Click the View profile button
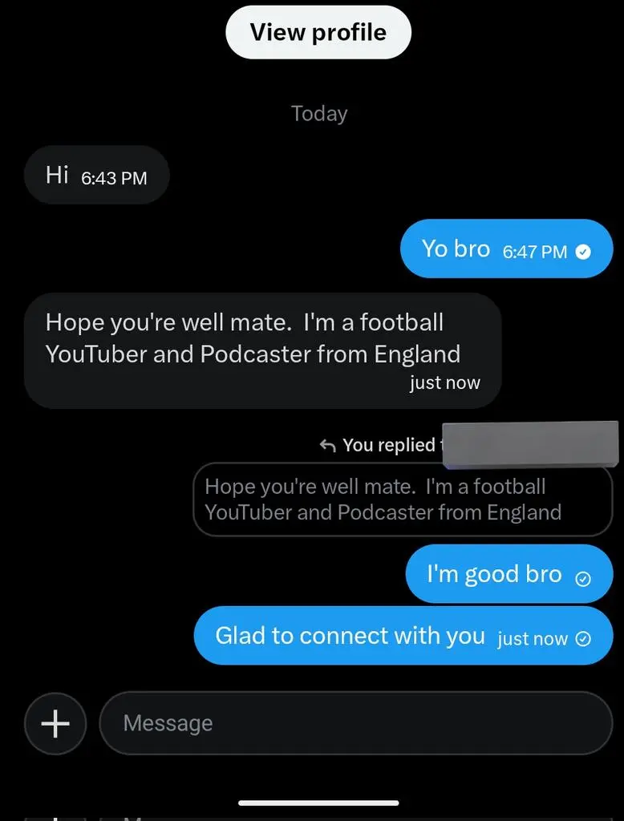 (x=318, y=32)
